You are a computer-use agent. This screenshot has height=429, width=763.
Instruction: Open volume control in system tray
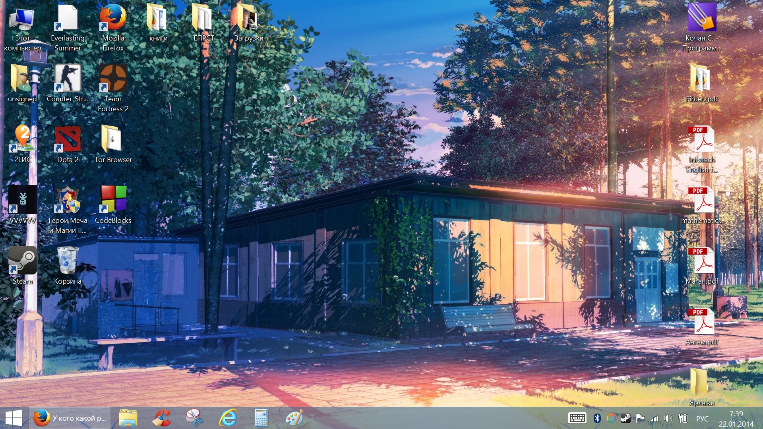668,418
